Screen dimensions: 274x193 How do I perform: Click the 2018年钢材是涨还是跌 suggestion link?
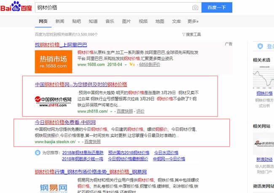coord(83,153)
